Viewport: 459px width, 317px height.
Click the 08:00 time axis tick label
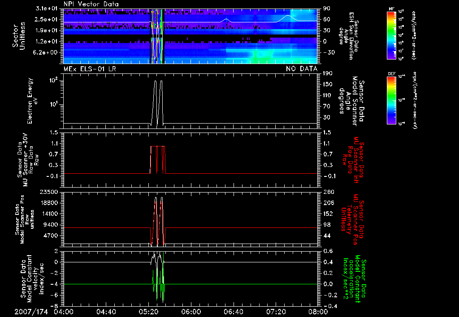tap(317, 311)
